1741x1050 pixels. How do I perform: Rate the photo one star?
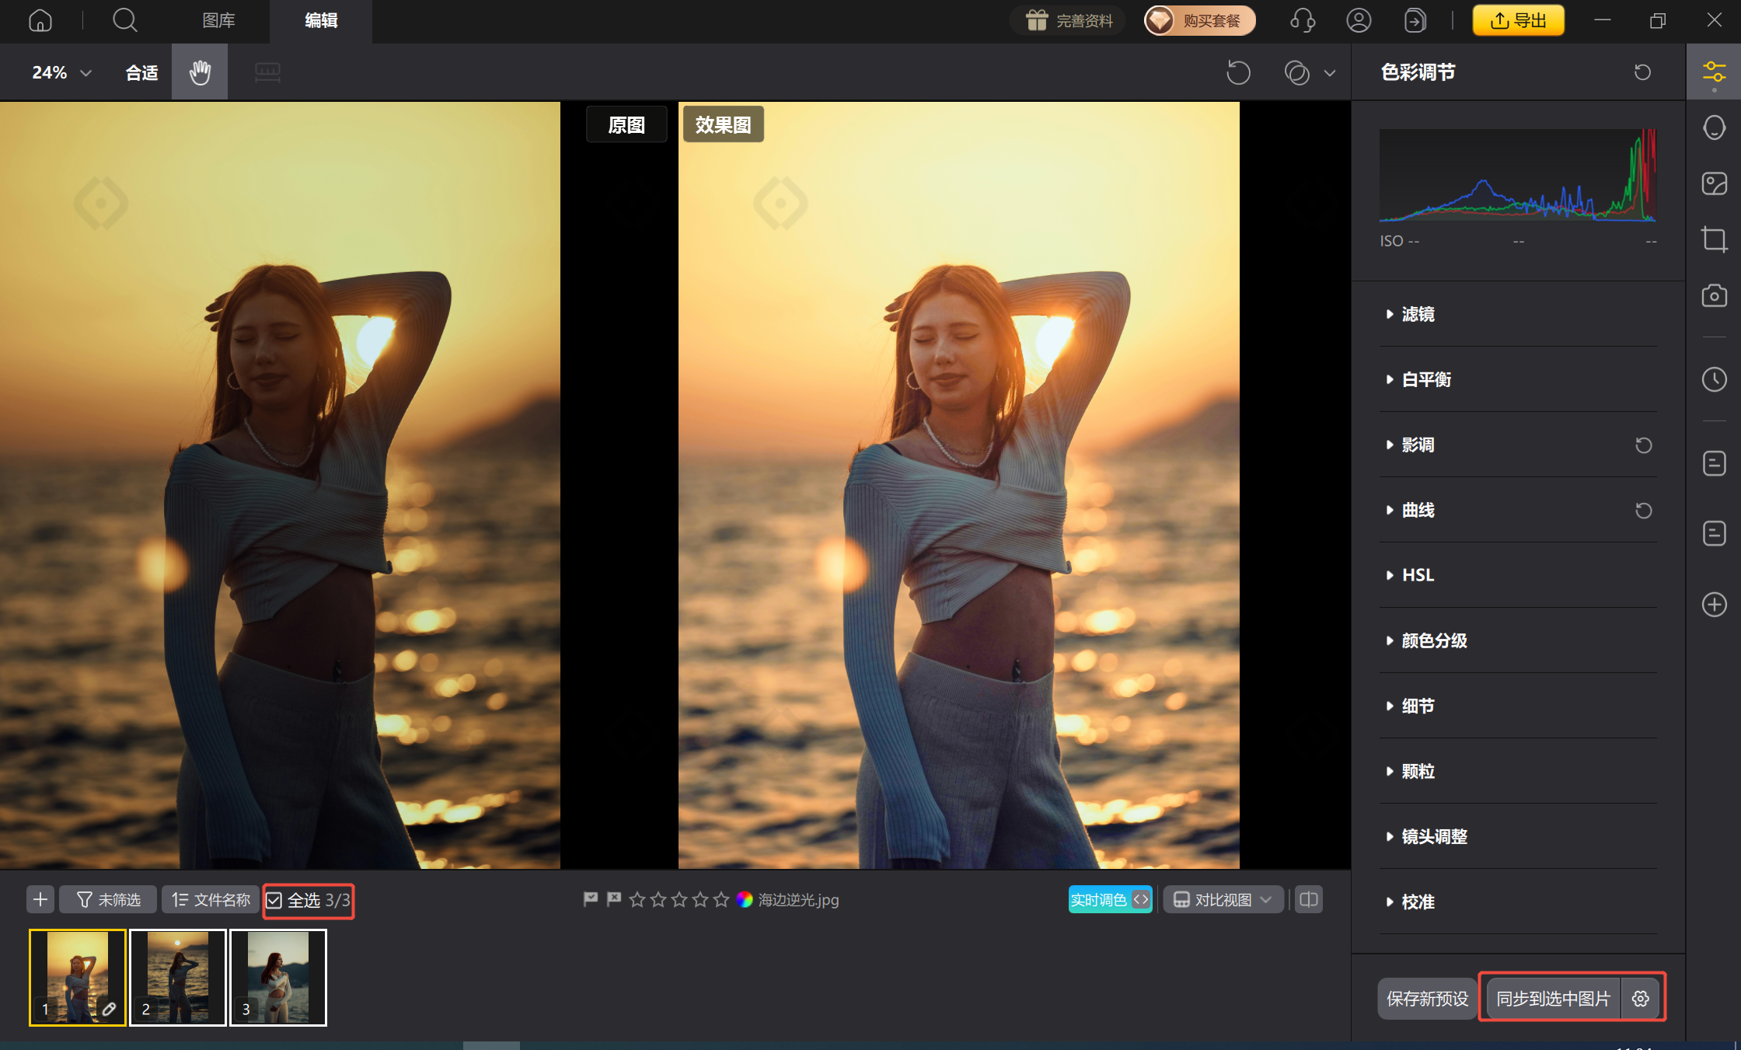click(x=637, y=899)
